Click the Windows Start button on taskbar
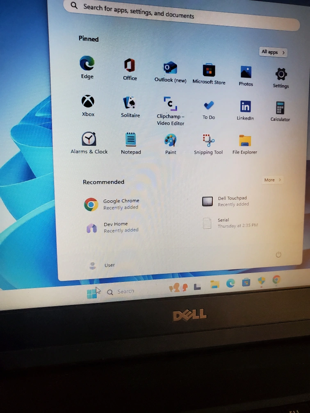 click(92, 293)
